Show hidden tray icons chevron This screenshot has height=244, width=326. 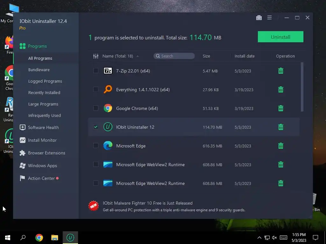click(x=259, y=238)
